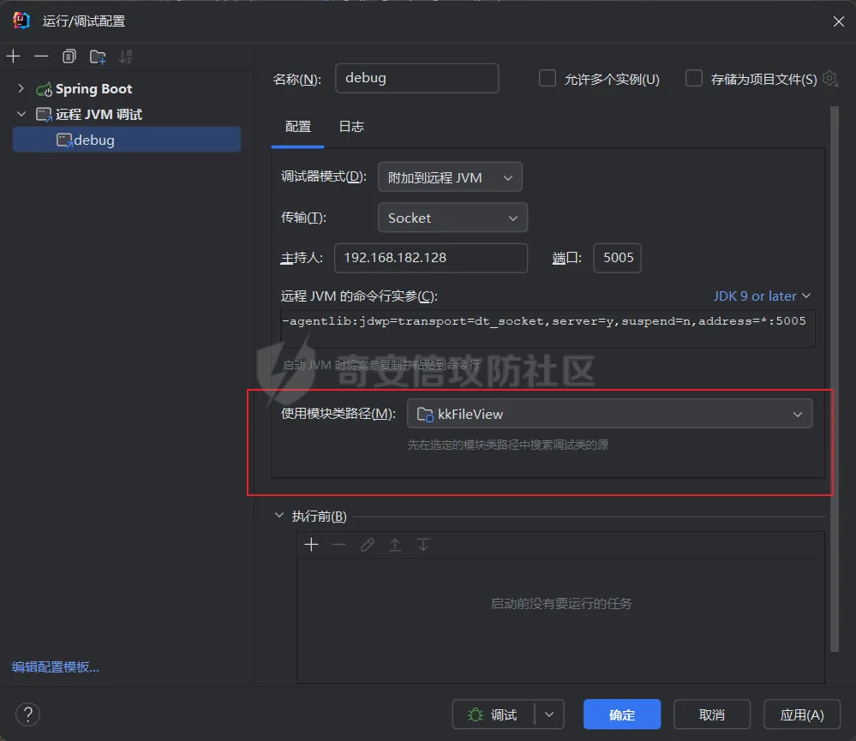This screenshot has width=856, height=741.
Task: Open the 调试器模式 dropdown
Action: 449,177
